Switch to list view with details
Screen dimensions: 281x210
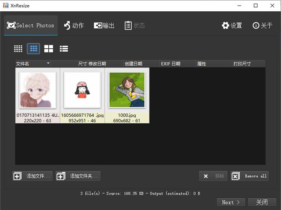coord(64,48)
